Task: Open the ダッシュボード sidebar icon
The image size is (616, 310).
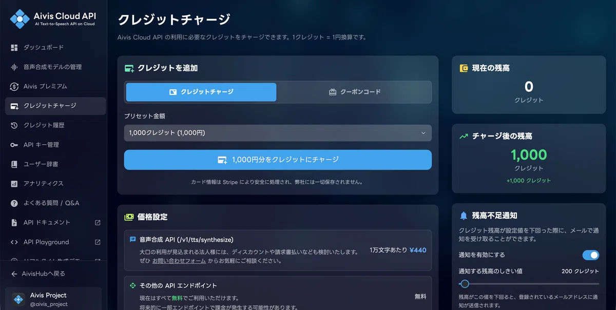Action: click(14, 47)
